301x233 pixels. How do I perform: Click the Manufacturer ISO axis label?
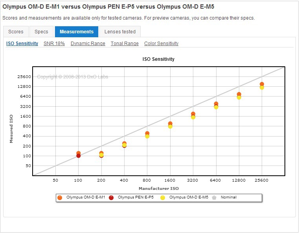[x=159, y=188]
